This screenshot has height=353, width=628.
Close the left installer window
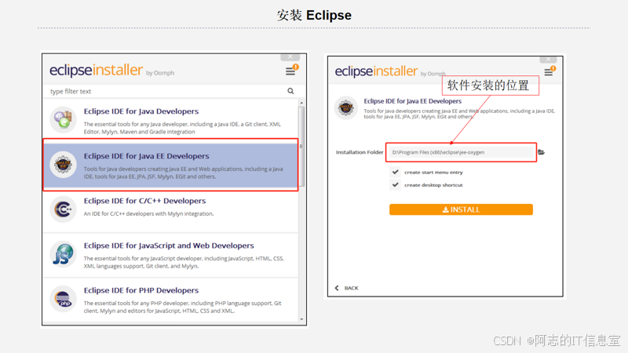290,56
